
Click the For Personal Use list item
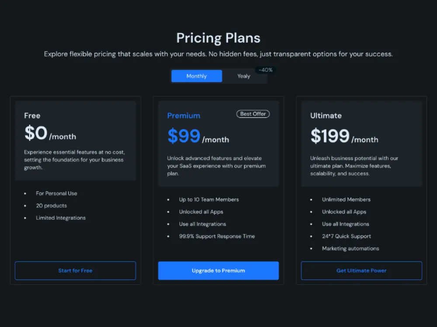point(56,193)
